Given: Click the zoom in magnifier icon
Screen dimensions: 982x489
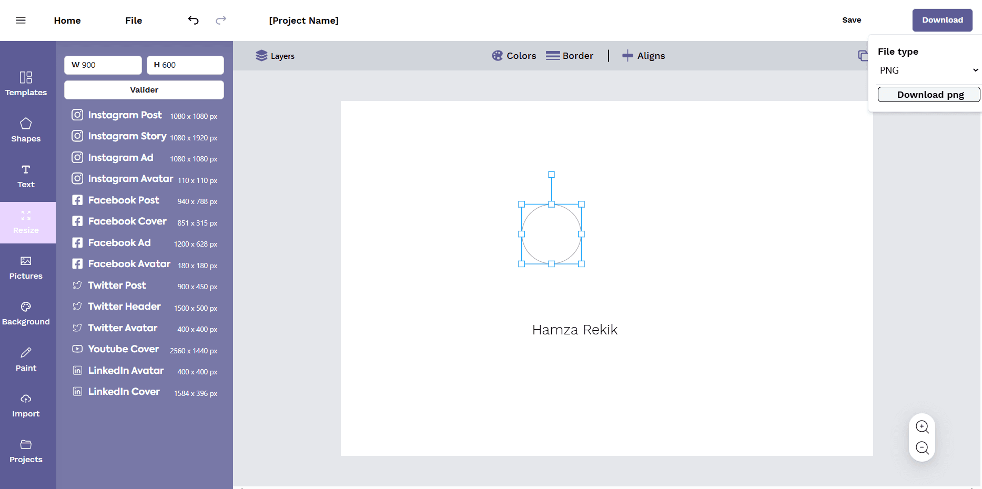Looking at the screenshot, I should click(x=922, y=427).
